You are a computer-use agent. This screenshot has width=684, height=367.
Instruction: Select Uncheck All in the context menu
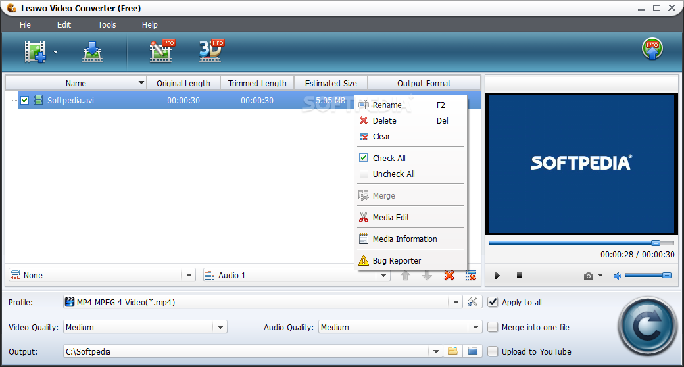coord(410,174)
